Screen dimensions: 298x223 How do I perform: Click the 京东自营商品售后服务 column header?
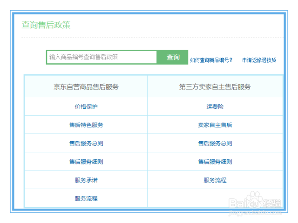[86, 87]
